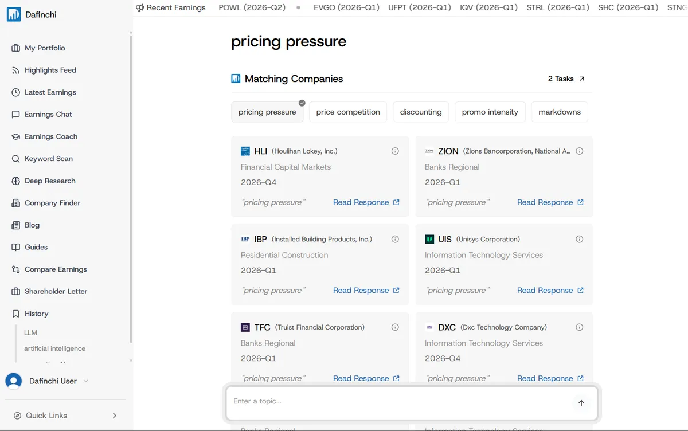The width and height of the screenshot is (688, 431).
Task: Open artificial intelligence history entry
Action: coord(54,348)
